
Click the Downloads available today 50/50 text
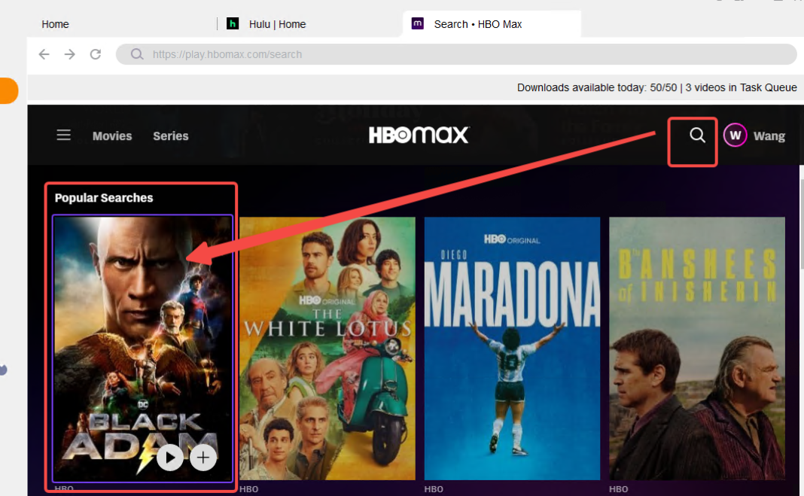tap(597, 87)
